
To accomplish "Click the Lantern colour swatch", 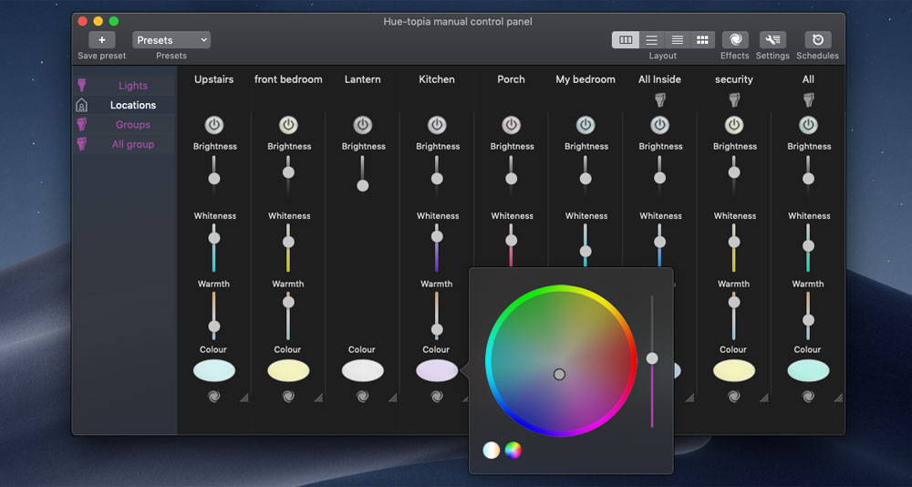I will pos(362,370).
